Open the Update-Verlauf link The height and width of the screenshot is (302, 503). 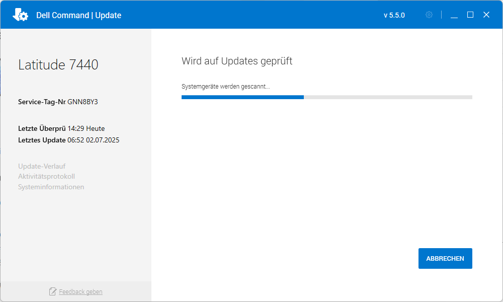click(42, 166)
